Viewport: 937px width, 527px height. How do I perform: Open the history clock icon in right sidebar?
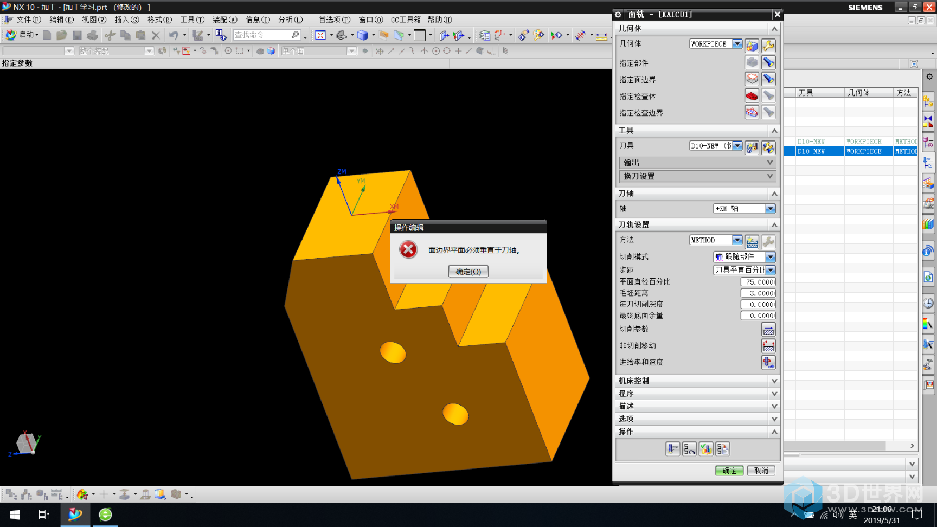pyautogui.click(x=928, y=303)
